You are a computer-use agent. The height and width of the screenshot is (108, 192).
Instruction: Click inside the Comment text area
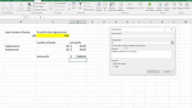coord(141,54)
